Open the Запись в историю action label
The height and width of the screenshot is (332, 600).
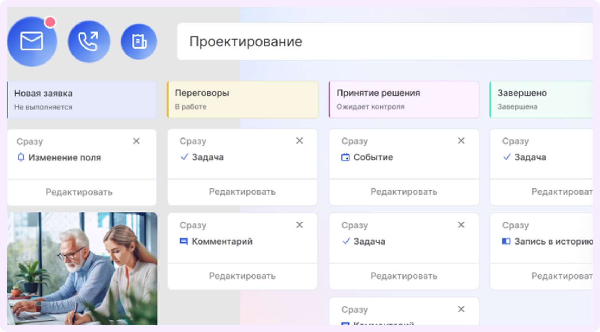tap(554, 241)
